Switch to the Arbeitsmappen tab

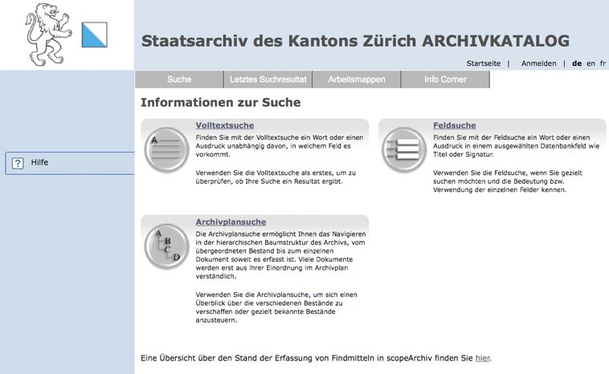tap(357, 79)
